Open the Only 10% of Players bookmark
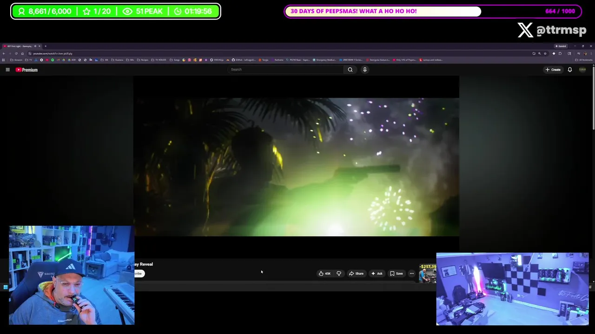 (404, 60)
